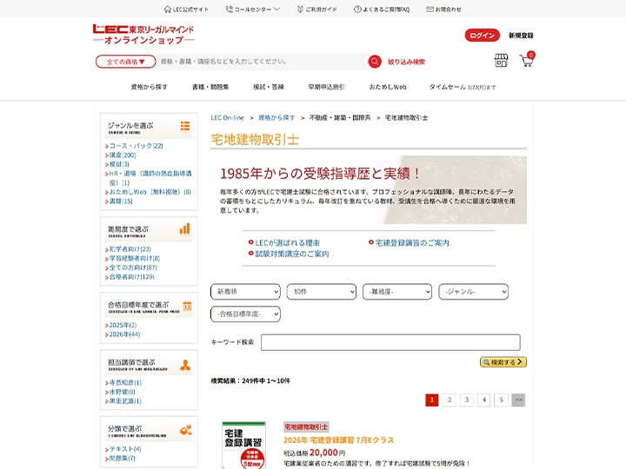The height and width of the screenshot is (469, 626).
Task: Open the 新着順 sort dropdown
Action: (x=245, y=292)
